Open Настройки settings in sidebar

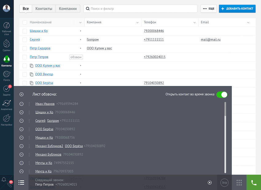click(7, 120)
